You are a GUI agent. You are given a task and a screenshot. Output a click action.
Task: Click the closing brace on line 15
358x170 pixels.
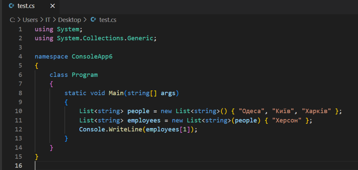pos(36,157)
